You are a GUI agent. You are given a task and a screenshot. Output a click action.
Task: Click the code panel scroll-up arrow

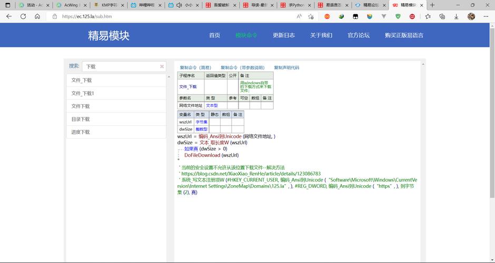(x=423, y=64)
